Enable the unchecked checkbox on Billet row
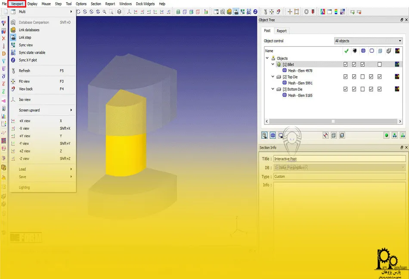 378,64
